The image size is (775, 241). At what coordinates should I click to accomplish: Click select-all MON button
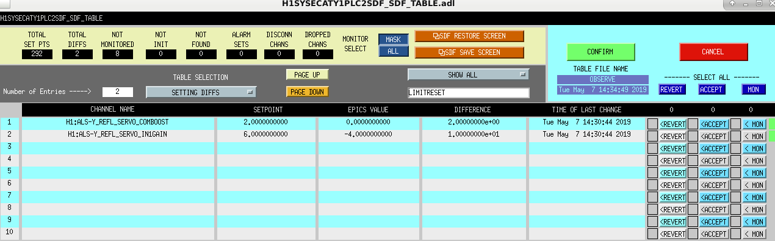(754, 90)
